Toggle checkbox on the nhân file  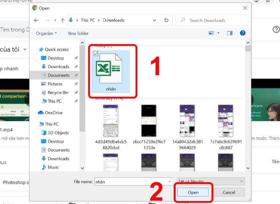tap(96, 53)
